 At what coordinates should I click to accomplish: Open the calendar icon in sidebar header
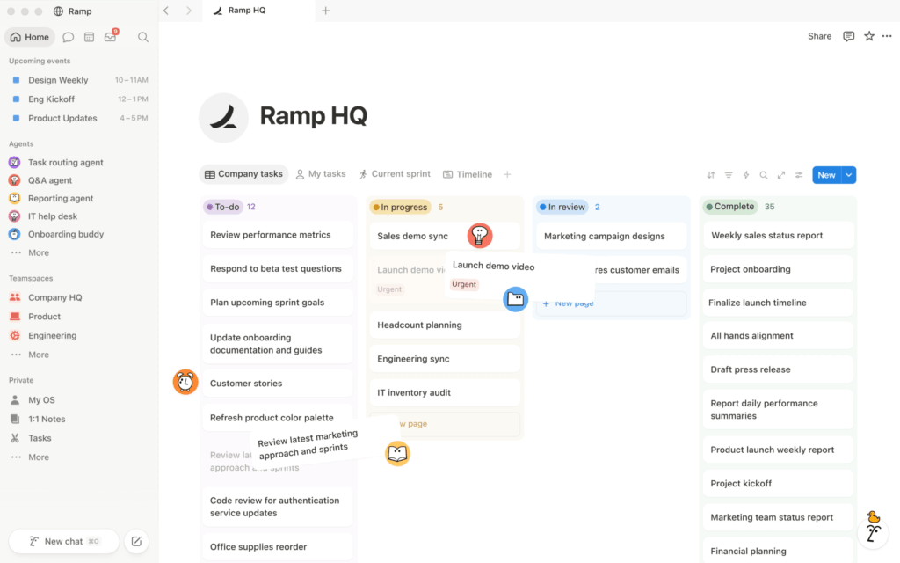pos(89,37)
